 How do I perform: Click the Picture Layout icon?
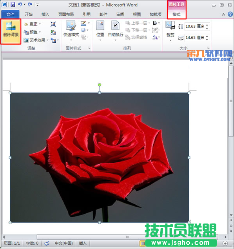click(x=83, y=37)
